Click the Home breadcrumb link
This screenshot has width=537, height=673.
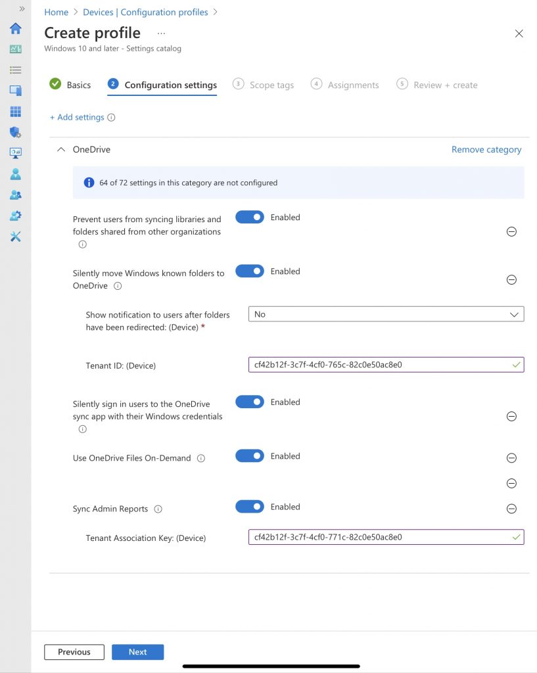pos(57,12)
